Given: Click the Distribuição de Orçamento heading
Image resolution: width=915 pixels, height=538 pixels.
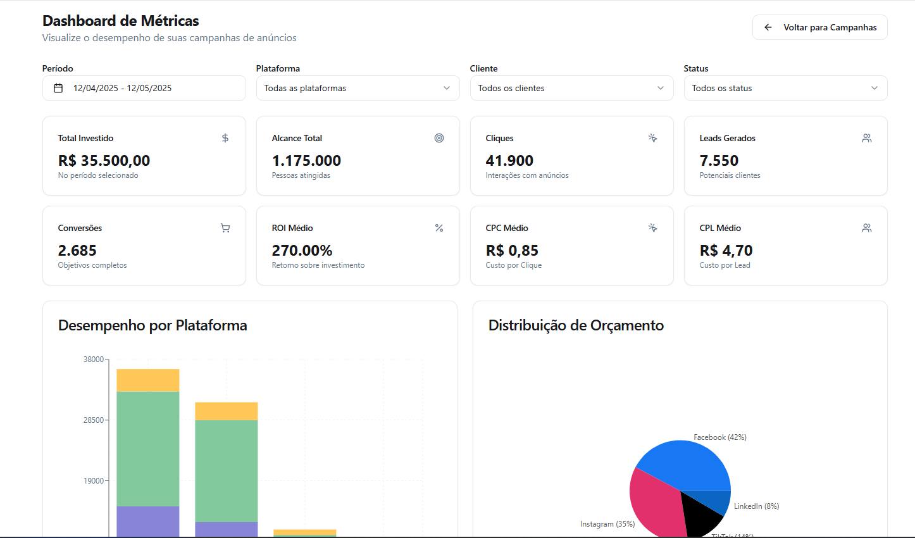Looking at the screenshot, I should click(x=576, y=325).
